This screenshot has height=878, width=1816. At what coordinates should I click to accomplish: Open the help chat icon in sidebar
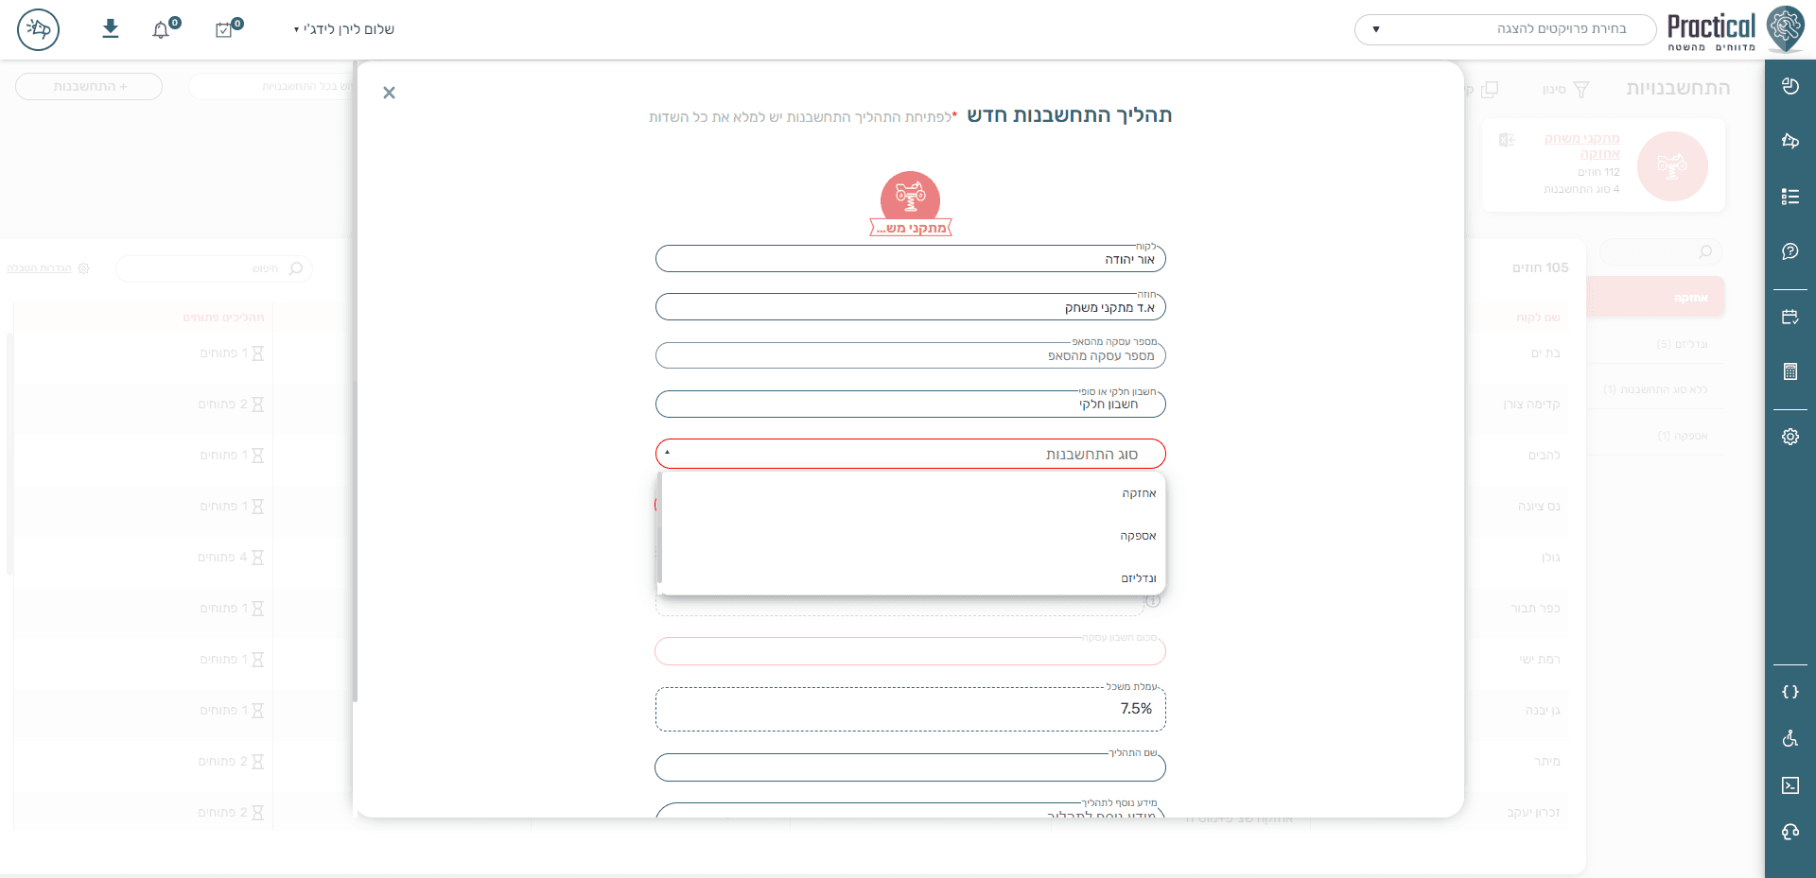coord(1790,251)
